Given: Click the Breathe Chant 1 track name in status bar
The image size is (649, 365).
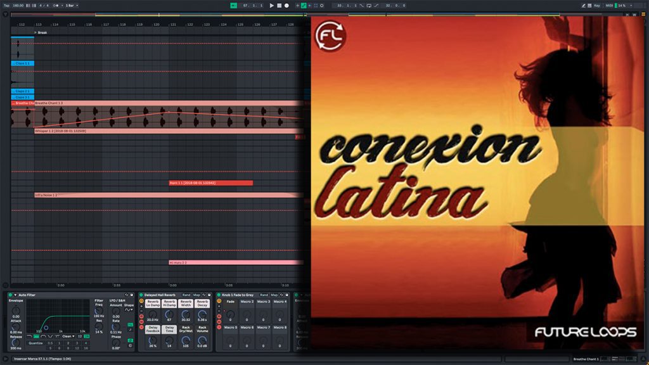Looking at the screenshot, I should click(586, 359).
